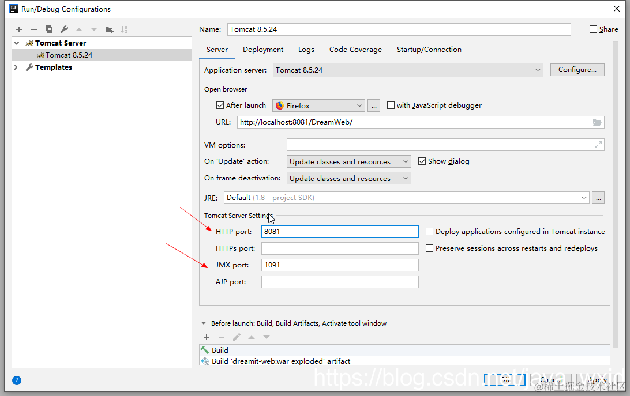The image size is (630, 396).
Task: Open Application server dropdown
Action: click(408, 70)
